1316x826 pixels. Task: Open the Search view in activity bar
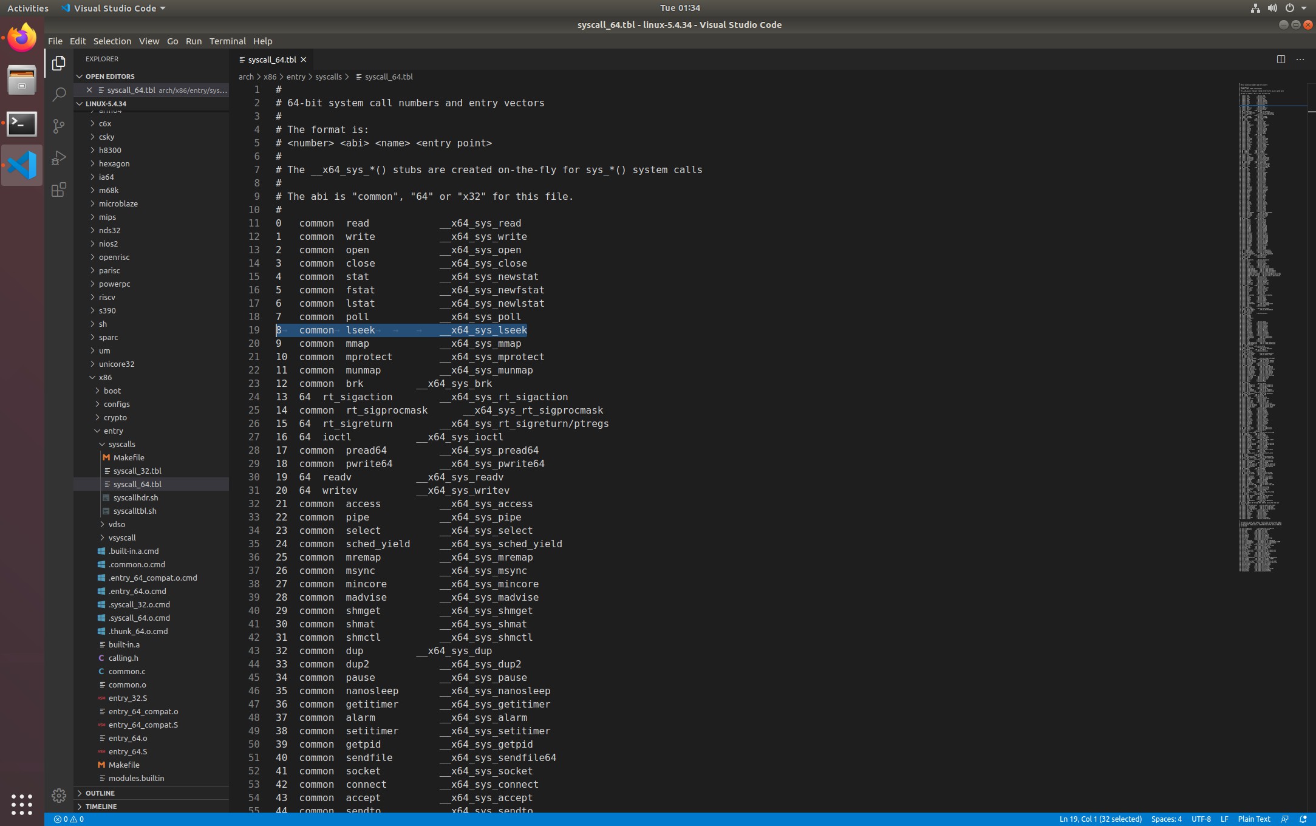(x=59, y=95)
